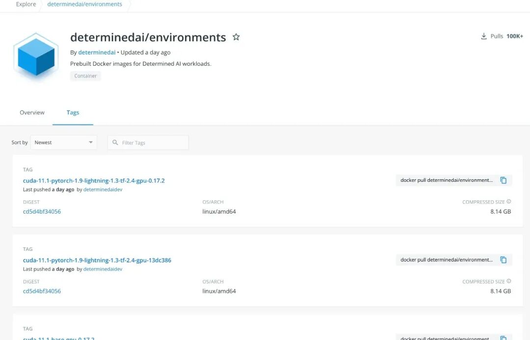Open digest cd5d4bf34056 of gpu-13dc386 tag

pyautogui.click(x=42, y=291)
